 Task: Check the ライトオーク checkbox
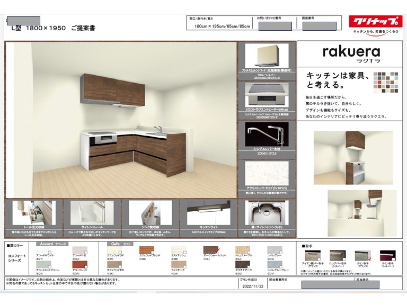(x=184, y=266)
